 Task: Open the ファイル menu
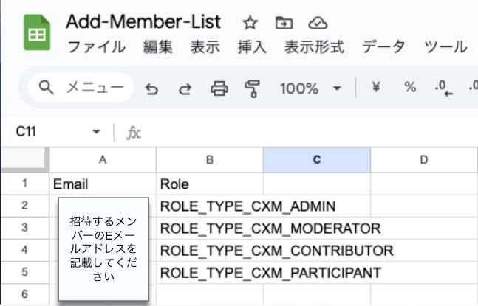(x=96, y=47)
